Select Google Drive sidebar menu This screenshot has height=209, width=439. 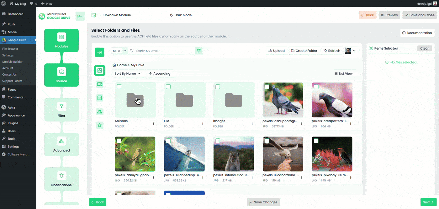click(18, 40)
